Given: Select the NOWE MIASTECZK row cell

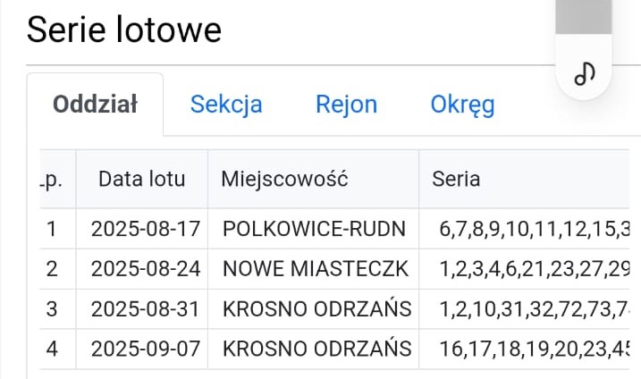Looking at the screenshot, I should 316,268.
